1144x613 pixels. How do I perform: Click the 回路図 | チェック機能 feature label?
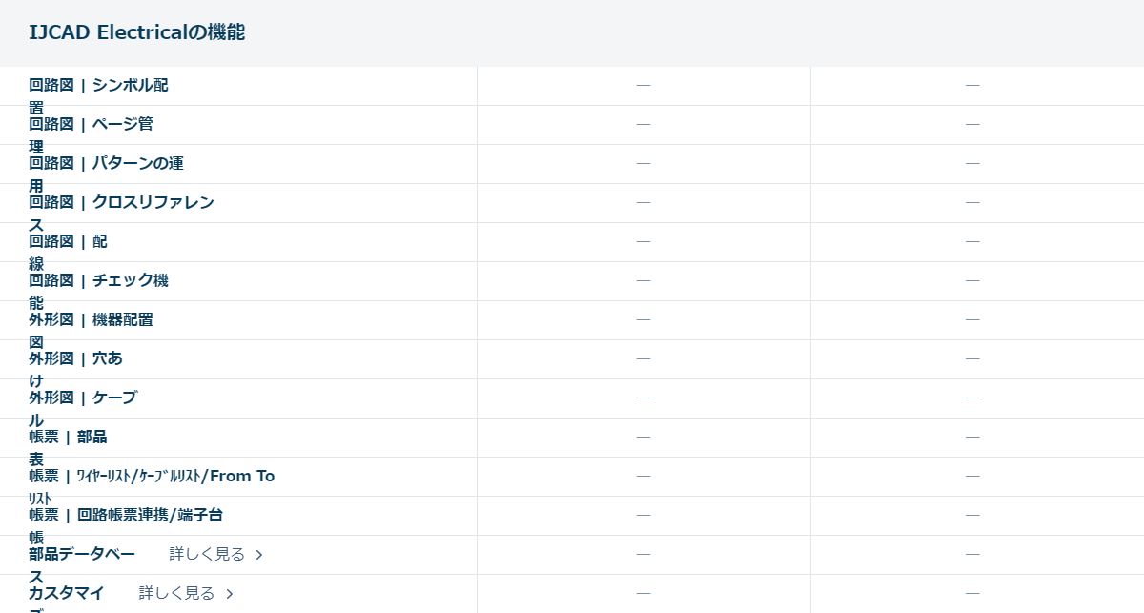98,281
